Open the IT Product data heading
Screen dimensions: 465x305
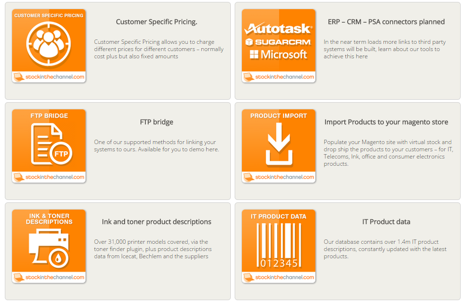[x=386, y=222]
